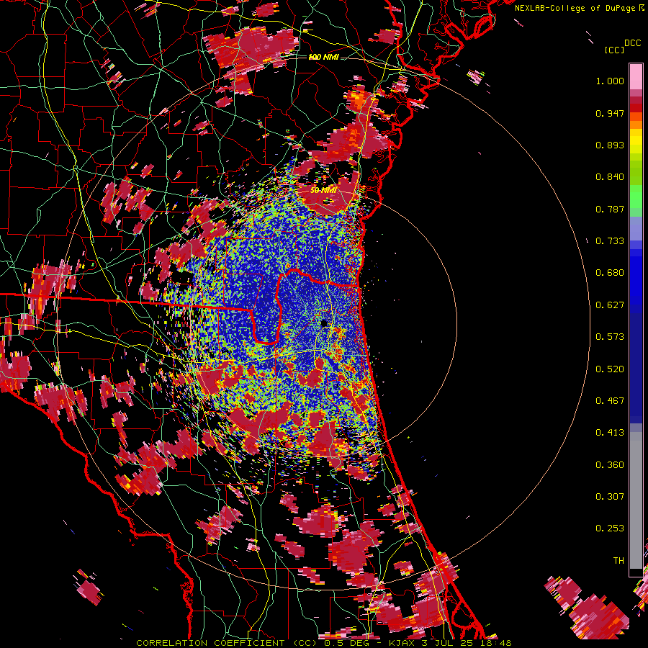Click the 0.253 scale label

pos(610,528)
